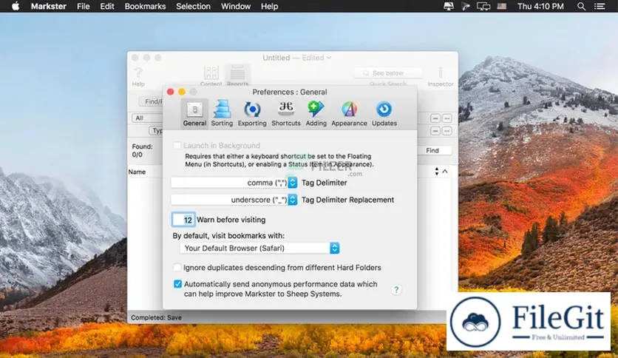Close the Preferences window
Viewport: 618px width, 358px height.
coord(170,92)
